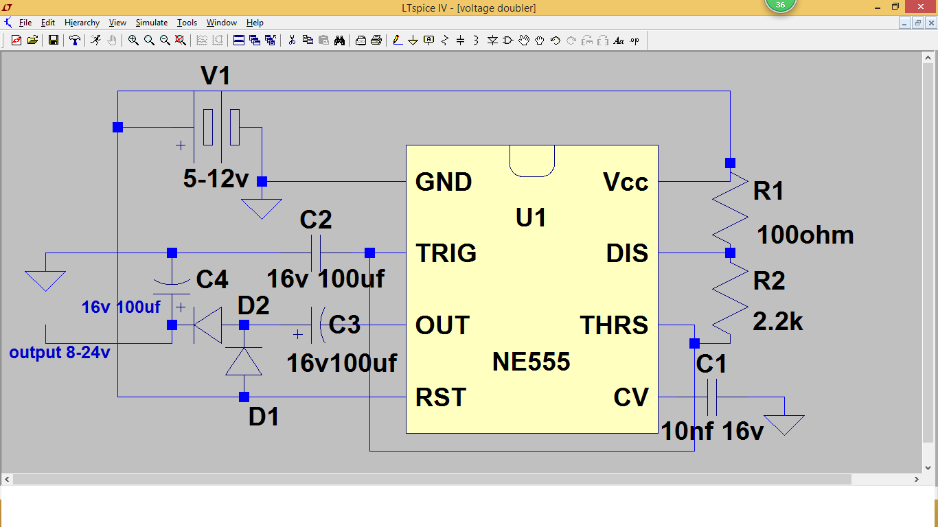Select the NE555 component U1
Screen dimensions: 938x527
coord(532,288)
